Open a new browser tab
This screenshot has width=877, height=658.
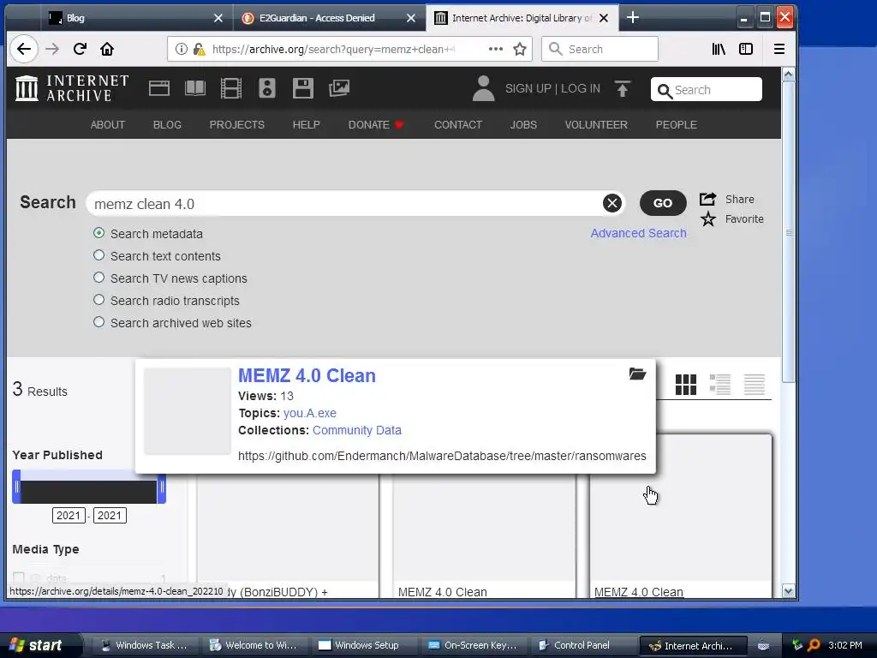(633, 18)
